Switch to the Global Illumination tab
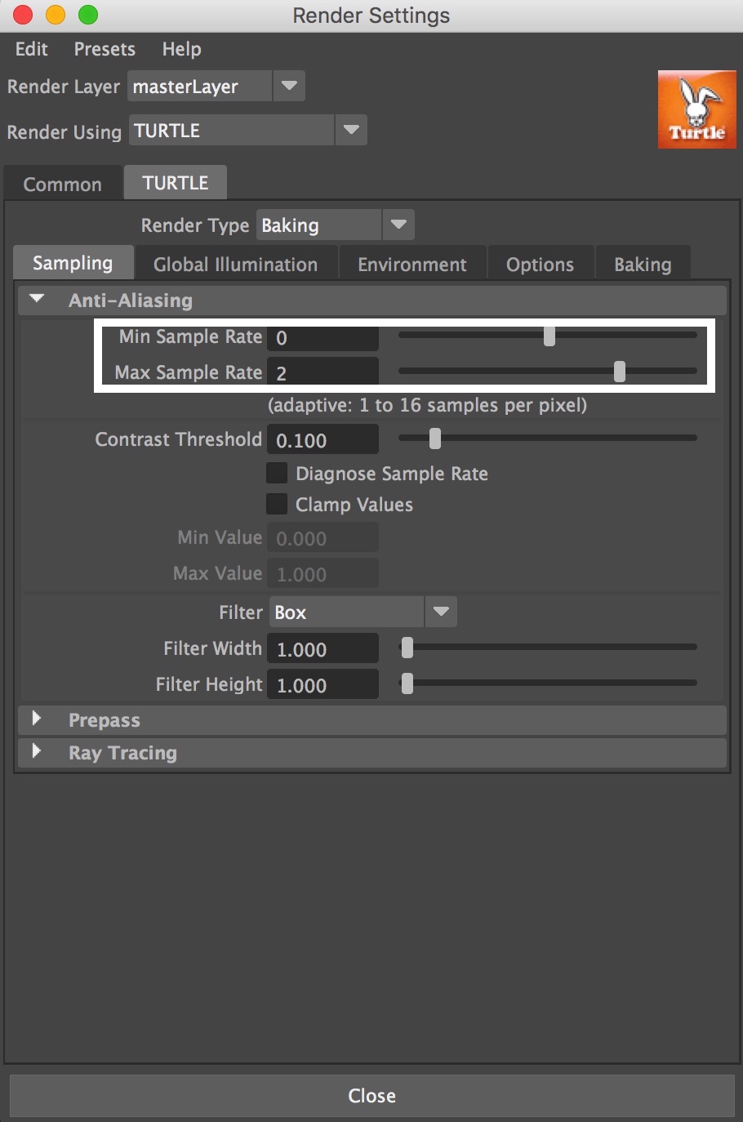This screenshot has width=743, height=1122. coord(236,264)
